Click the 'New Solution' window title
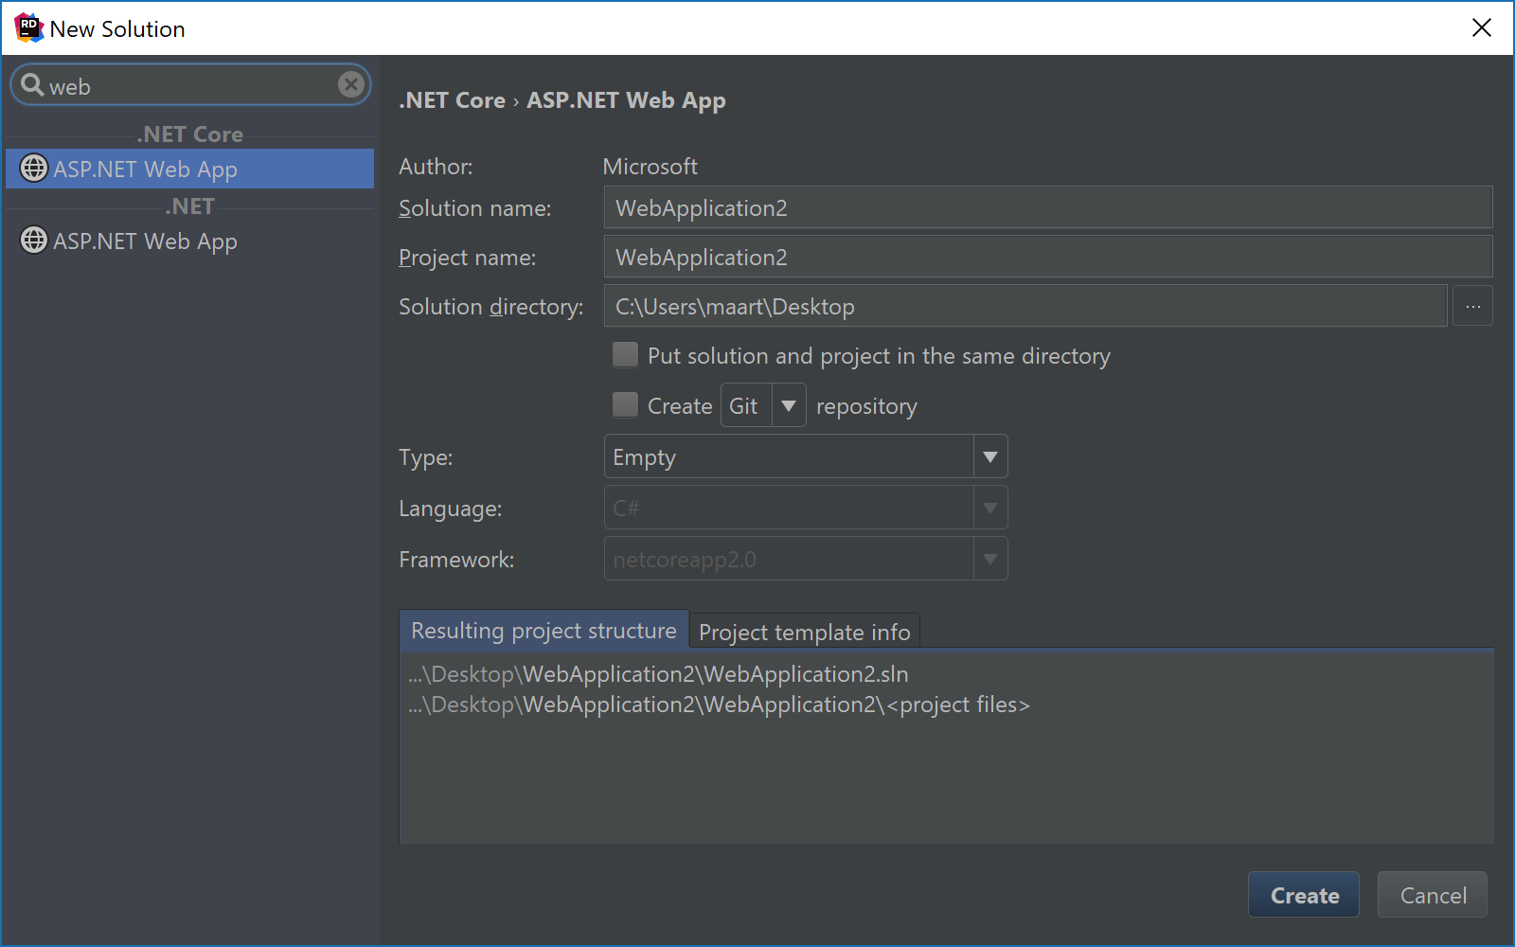 pyautogui.click(x=117, y=29)
